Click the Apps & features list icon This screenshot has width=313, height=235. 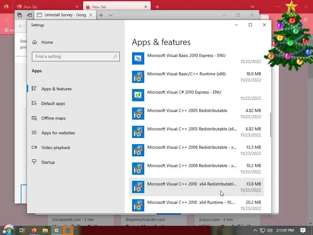click(x=34, y=88)
